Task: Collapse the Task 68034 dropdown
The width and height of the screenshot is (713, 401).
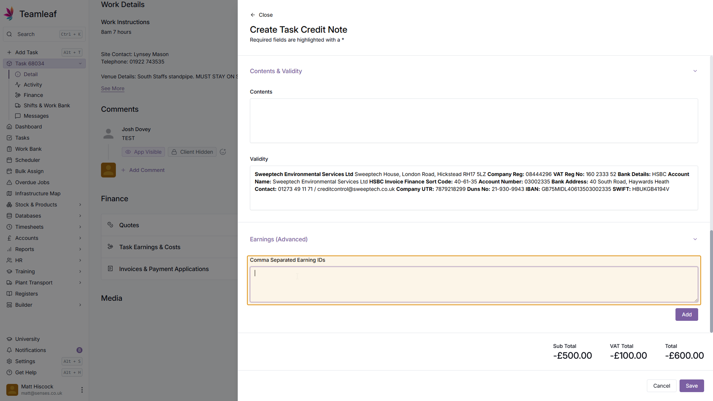Action: [x=80, y=63]
